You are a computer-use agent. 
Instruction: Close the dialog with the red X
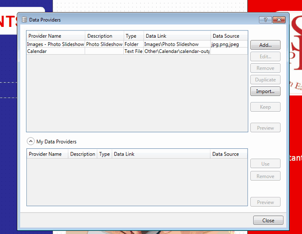click(279, 20)
